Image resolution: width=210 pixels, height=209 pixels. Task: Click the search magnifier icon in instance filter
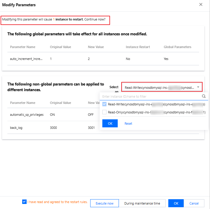203,96
